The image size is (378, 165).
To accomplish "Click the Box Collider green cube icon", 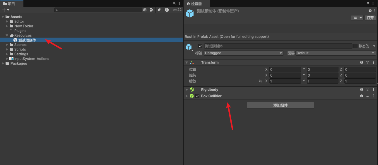I will 192,96.
